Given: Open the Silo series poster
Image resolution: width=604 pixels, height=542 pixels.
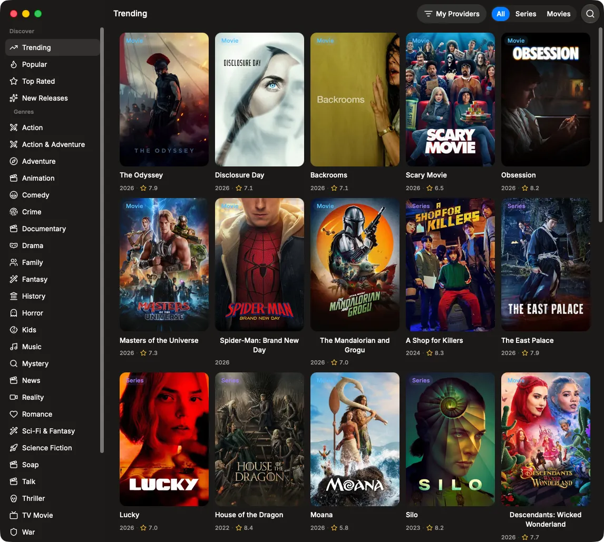Looking at the screenshot, I should point(450,439).
